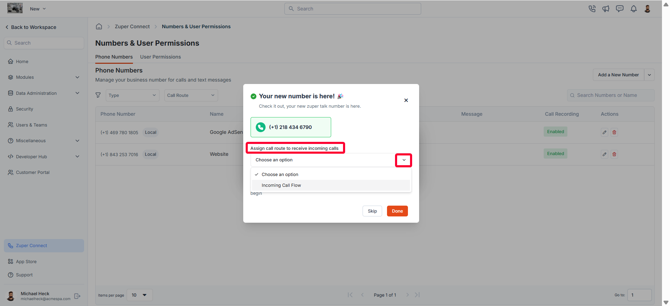Go to first page icon

[350, 295]
